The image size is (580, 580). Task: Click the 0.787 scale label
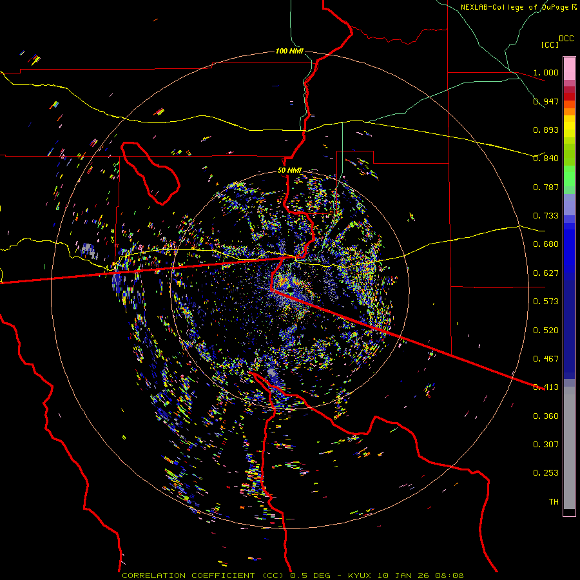546,187
